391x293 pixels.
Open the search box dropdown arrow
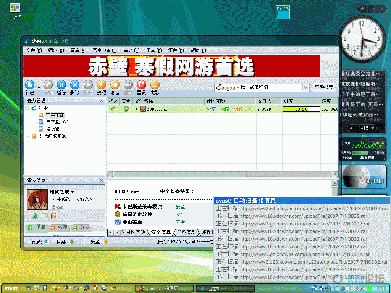(305, 87)
